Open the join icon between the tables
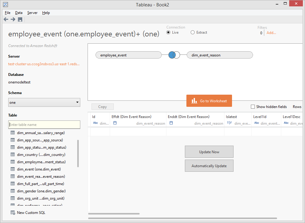The width and height of the screenshot is (305, 223). 174,55
